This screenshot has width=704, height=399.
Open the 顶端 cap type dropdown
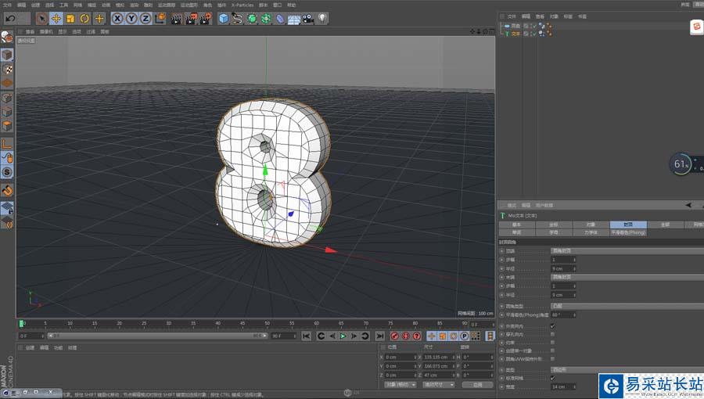594,250
